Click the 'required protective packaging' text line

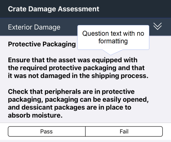tap(76, 68)
